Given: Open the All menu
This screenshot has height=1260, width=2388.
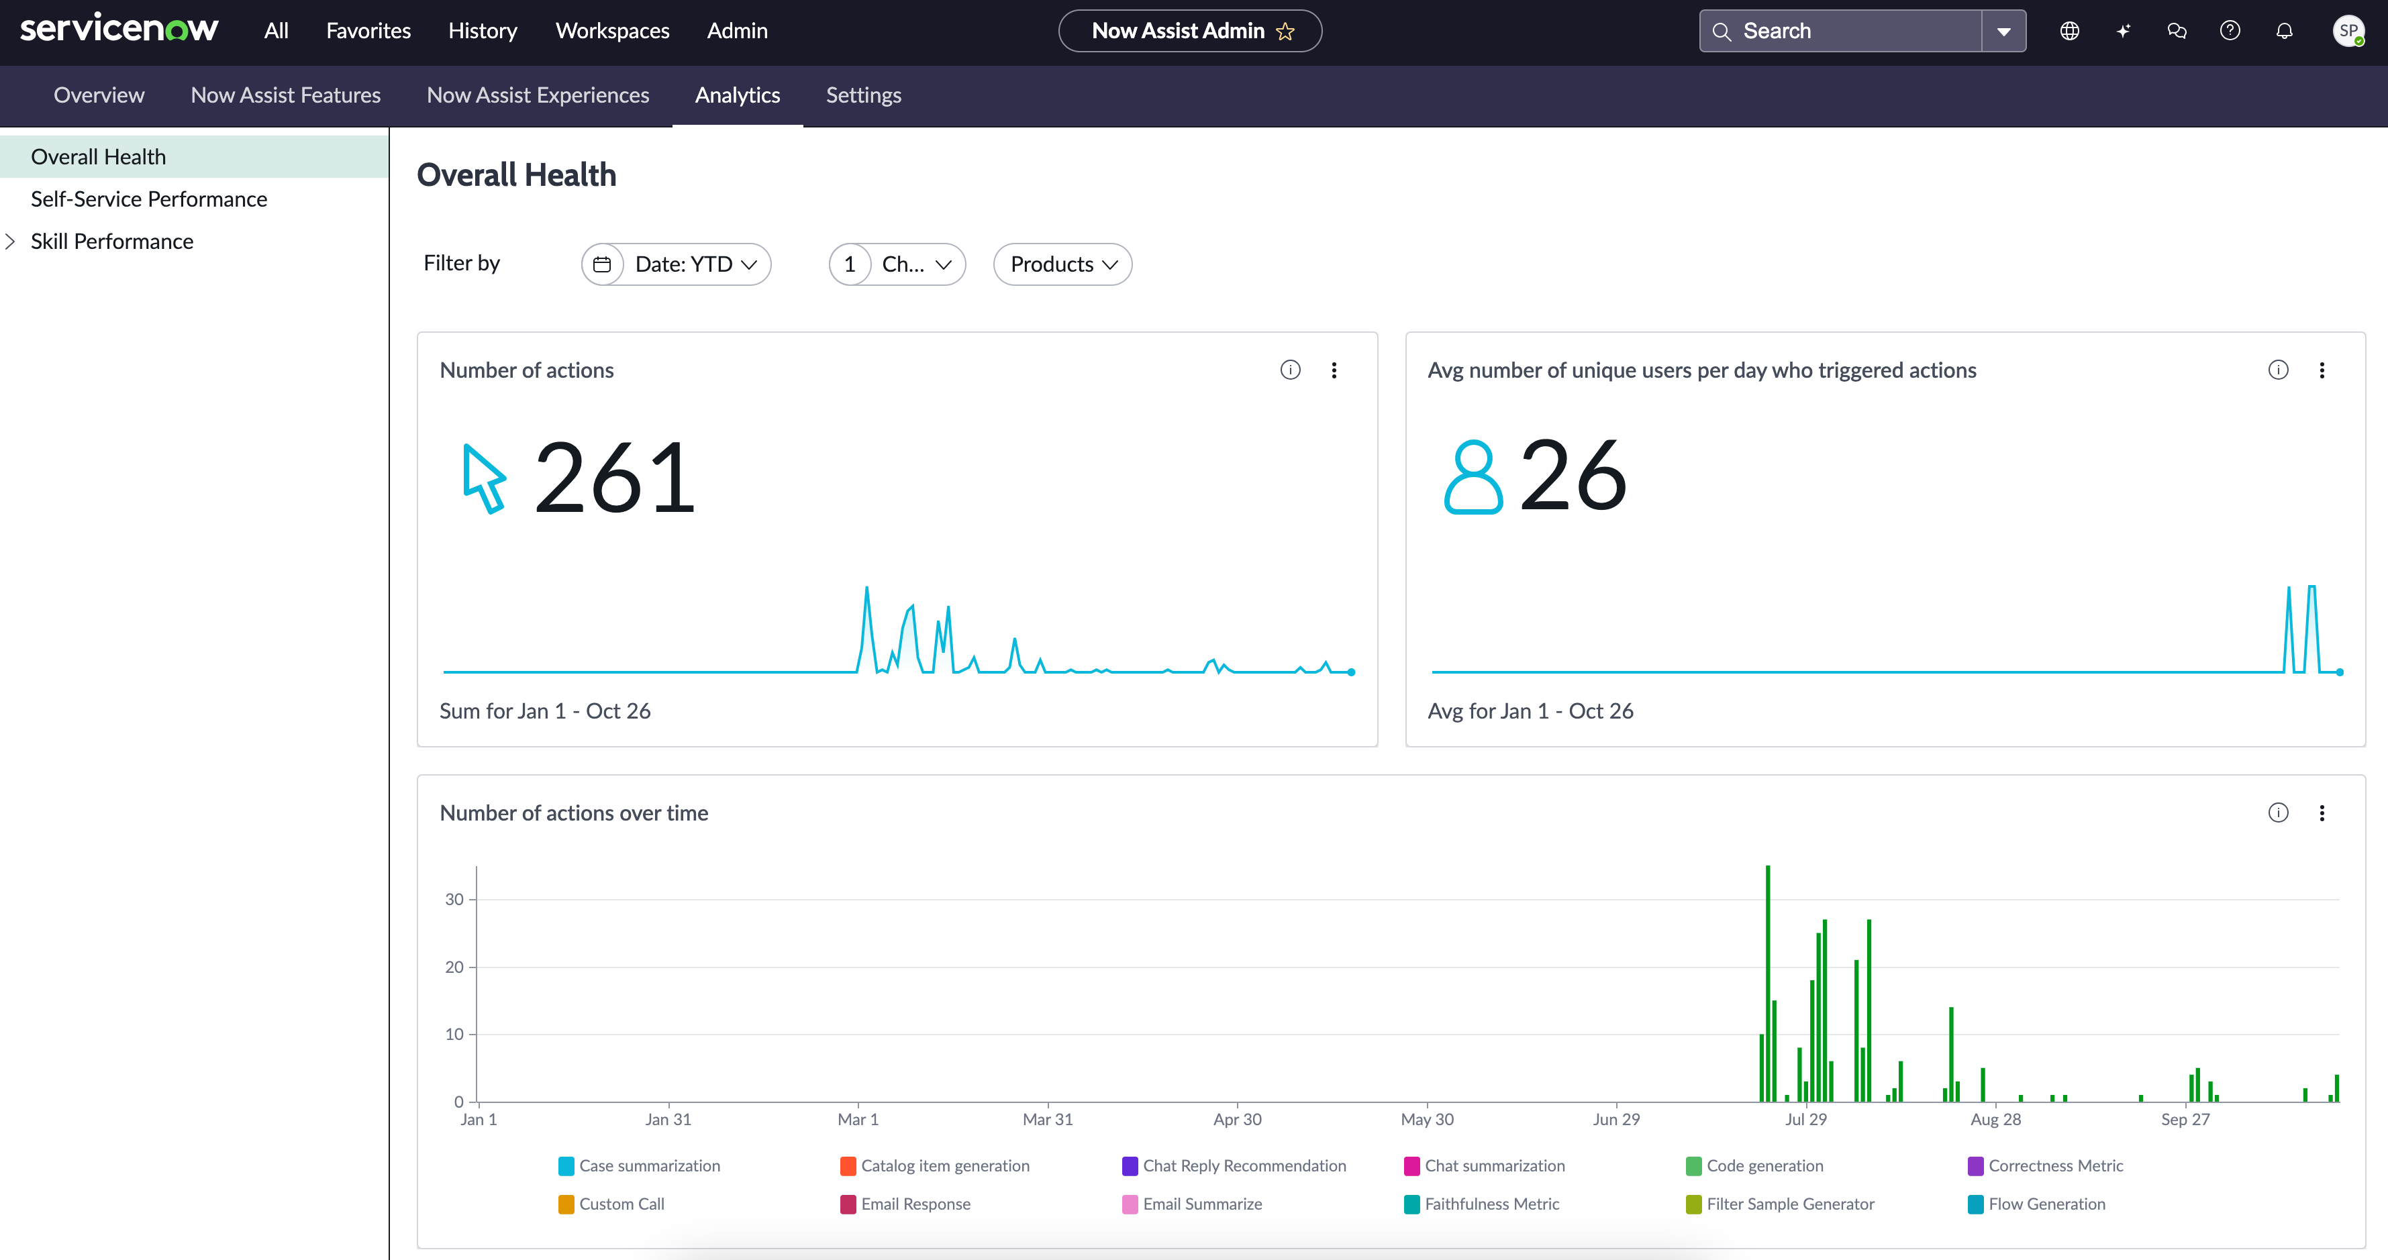Looking at the screenshot, I should point(277,31).
